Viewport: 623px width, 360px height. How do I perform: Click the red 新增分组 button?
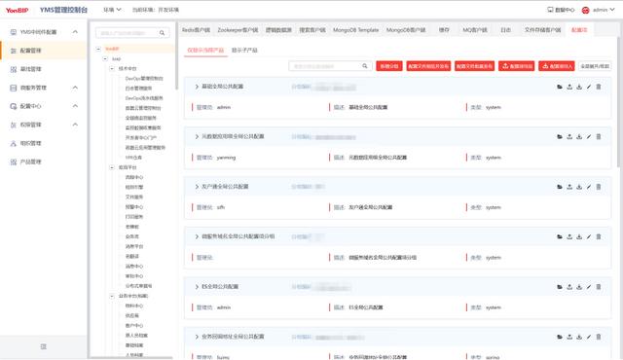[x=389, y=66]
